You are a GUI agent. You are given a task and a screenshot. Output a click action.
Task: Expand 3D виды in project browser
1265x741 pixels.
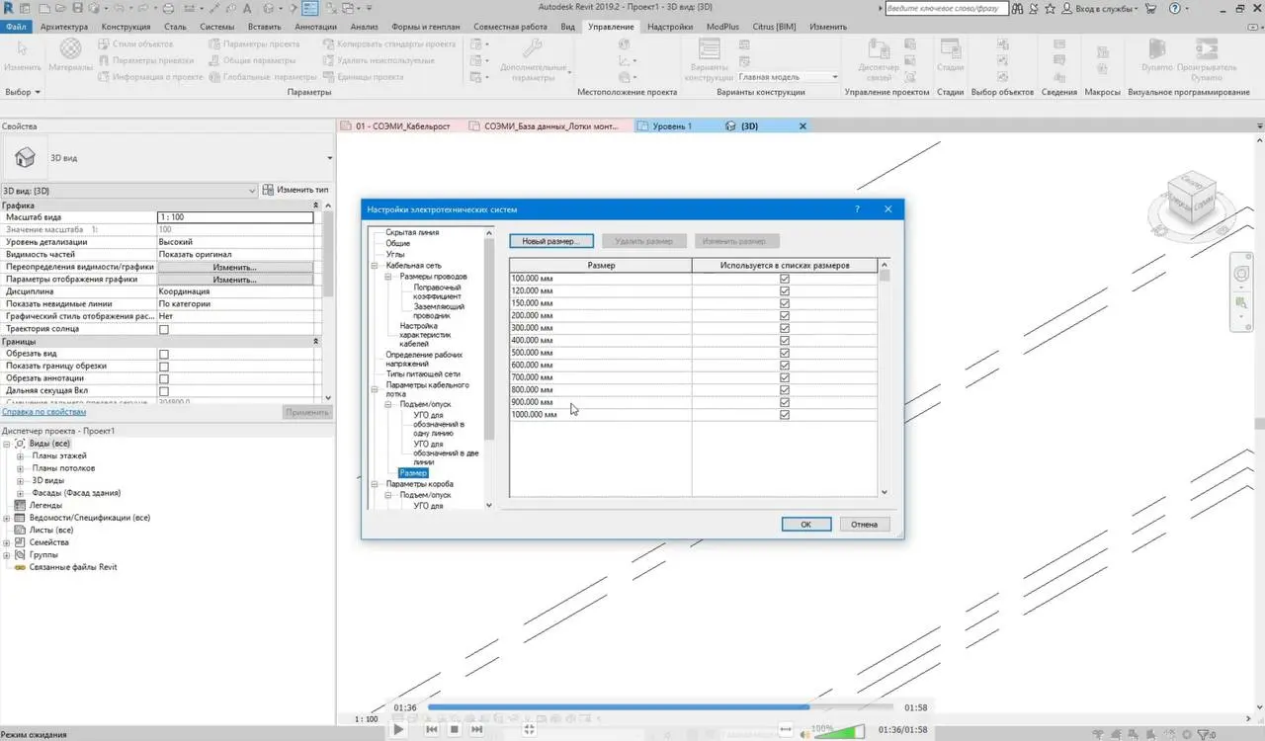point(21,480)
